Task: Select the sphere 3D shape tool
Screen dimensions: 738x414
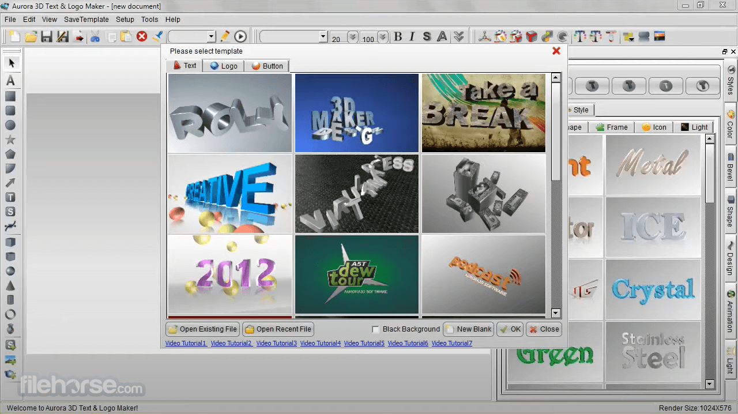Action: 10,271
